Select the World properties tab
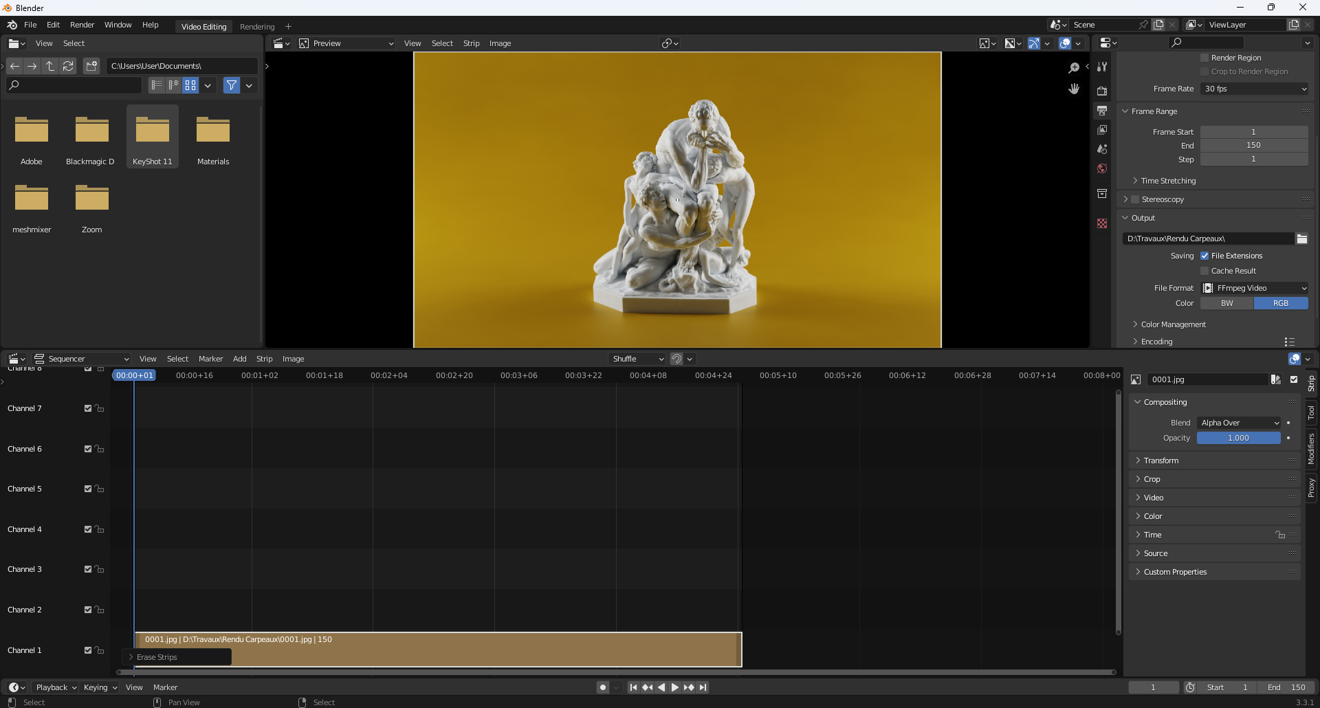This screenshot has width=1320, height=708. pos(1102,168)
